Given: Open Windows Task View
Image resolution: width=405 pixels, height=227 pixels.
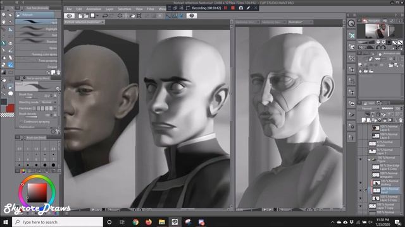Looking at the screenshot, I should point(122,222).
